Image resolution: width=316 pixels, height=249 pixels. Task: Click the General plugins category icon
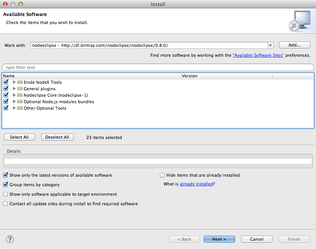(x=20, y=88)
